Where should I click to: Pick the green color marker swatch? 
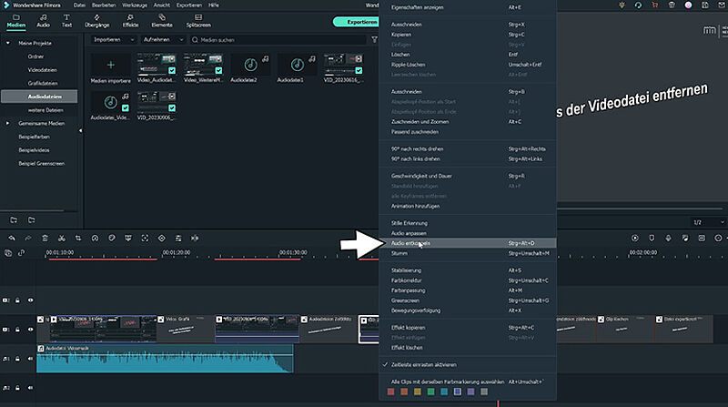pyautogui.click(x=430, y=392)
